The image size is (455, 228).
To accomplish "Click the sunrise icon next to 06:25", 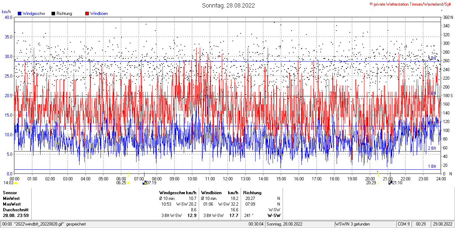I will (128, 183).
